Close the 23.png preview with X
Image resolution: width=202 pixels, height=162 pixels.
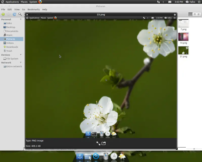(27, 15)
